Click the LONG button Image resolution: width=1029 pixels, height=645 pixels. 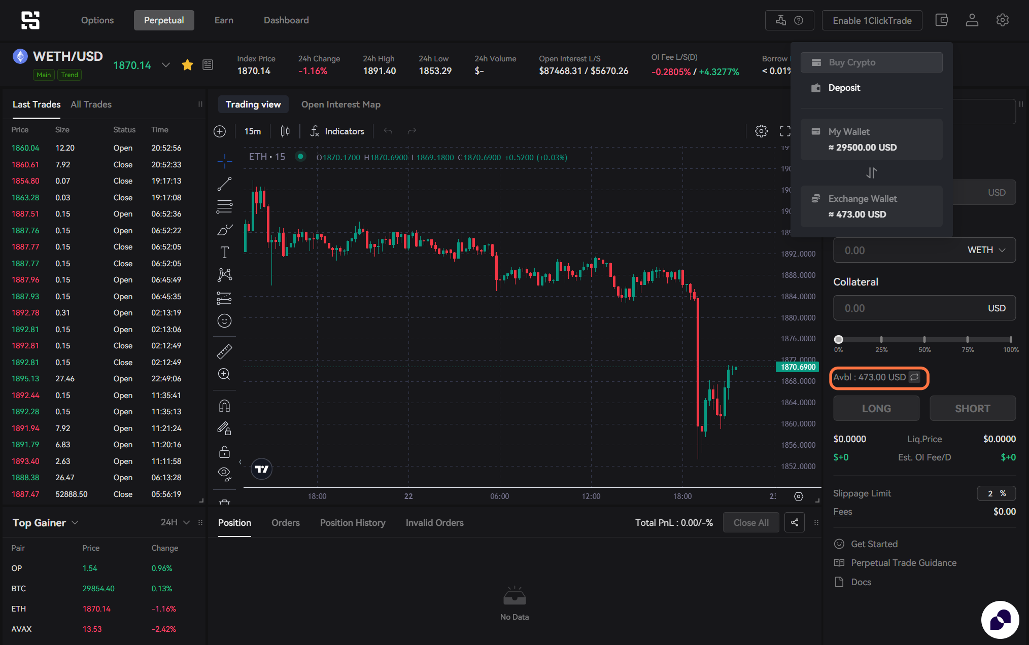pyautogui.click(x=876, y=408)
